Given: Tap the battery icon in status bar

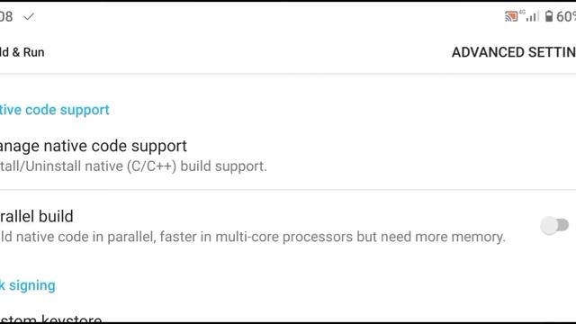Looking at the screenshot, I should coord(549,16).
